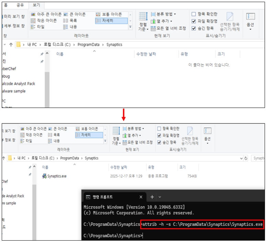
Task: Open new tab in command prompt
Action: click(152, 197)
